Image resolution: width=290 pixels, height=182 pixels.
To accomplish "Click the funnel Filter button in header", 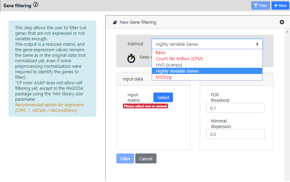I will point(260,6).
